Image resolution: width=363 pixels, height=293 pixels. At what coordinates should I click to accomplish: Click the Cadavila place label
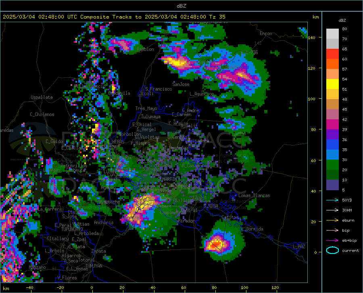point(119,93)
